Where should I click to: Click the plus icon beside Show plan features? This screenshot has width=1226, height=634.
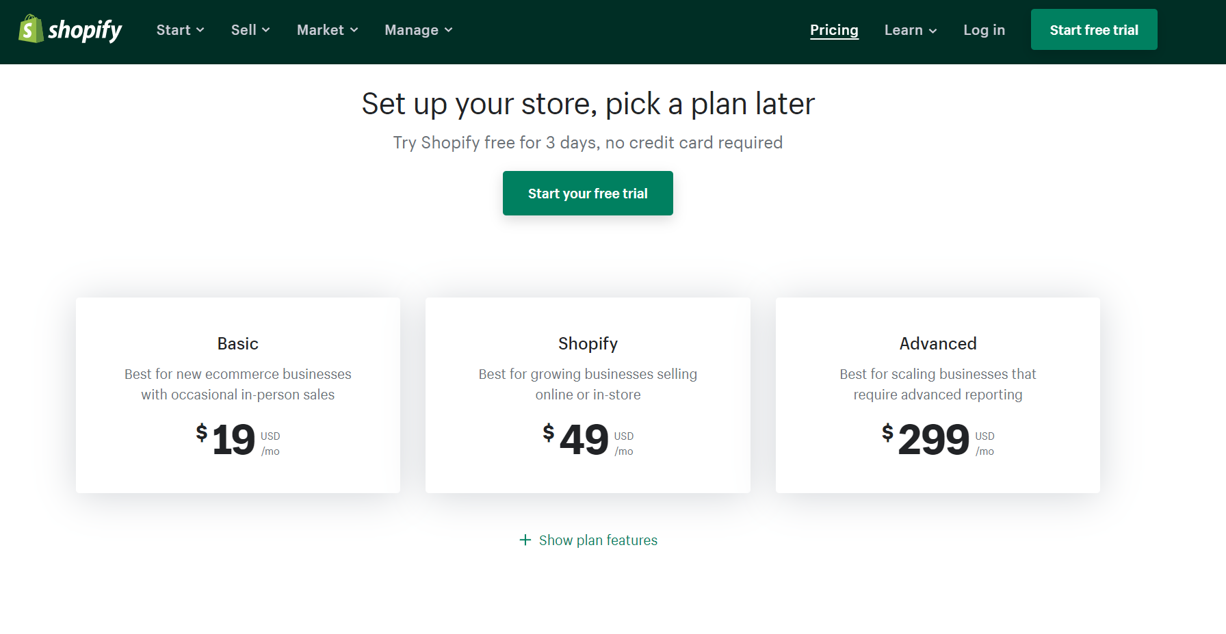point(525,540)
